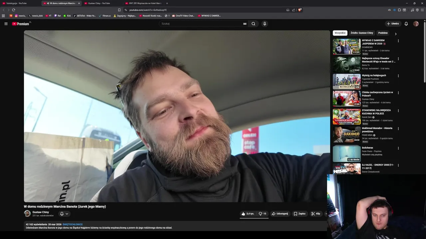Open 'OmeTV Video Chat' bookmark
Screen dimensions: 426x239
point(183,16)
